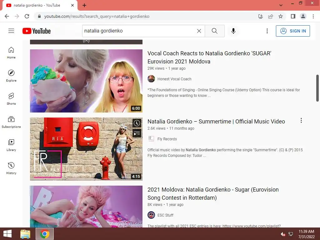Open the 2021 Moldova Sugar video thumbnail
Screen dimensions: 320x240
point(86,207)
